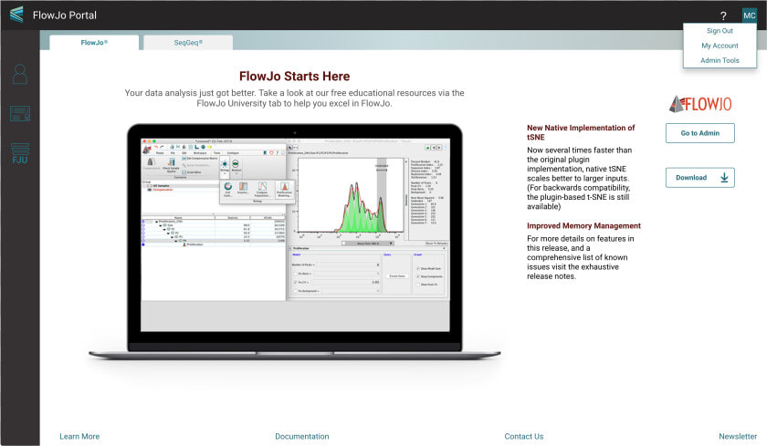Click the laptop FlowJo screenshot image
The width and height of the screenshot is (767, 446).
click(x=294, y=242)
